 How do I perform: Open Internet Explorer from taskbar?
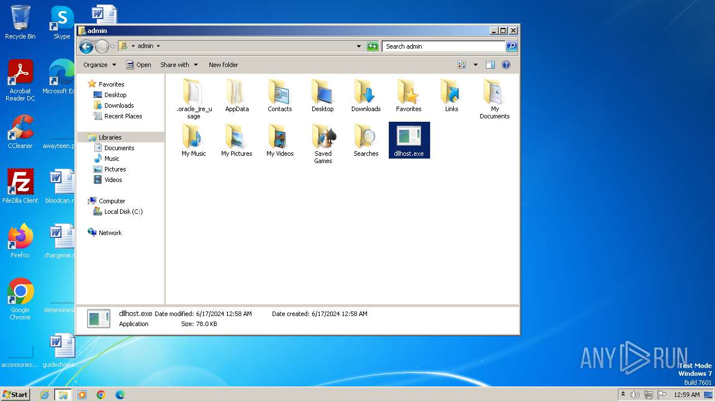pyautogui.click(x=44, y=395)
